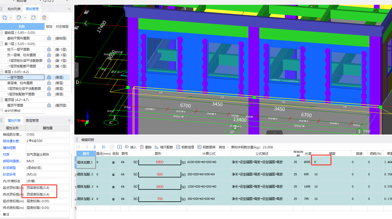Collapse the 基础层 tree node

[x=2, y=33]
